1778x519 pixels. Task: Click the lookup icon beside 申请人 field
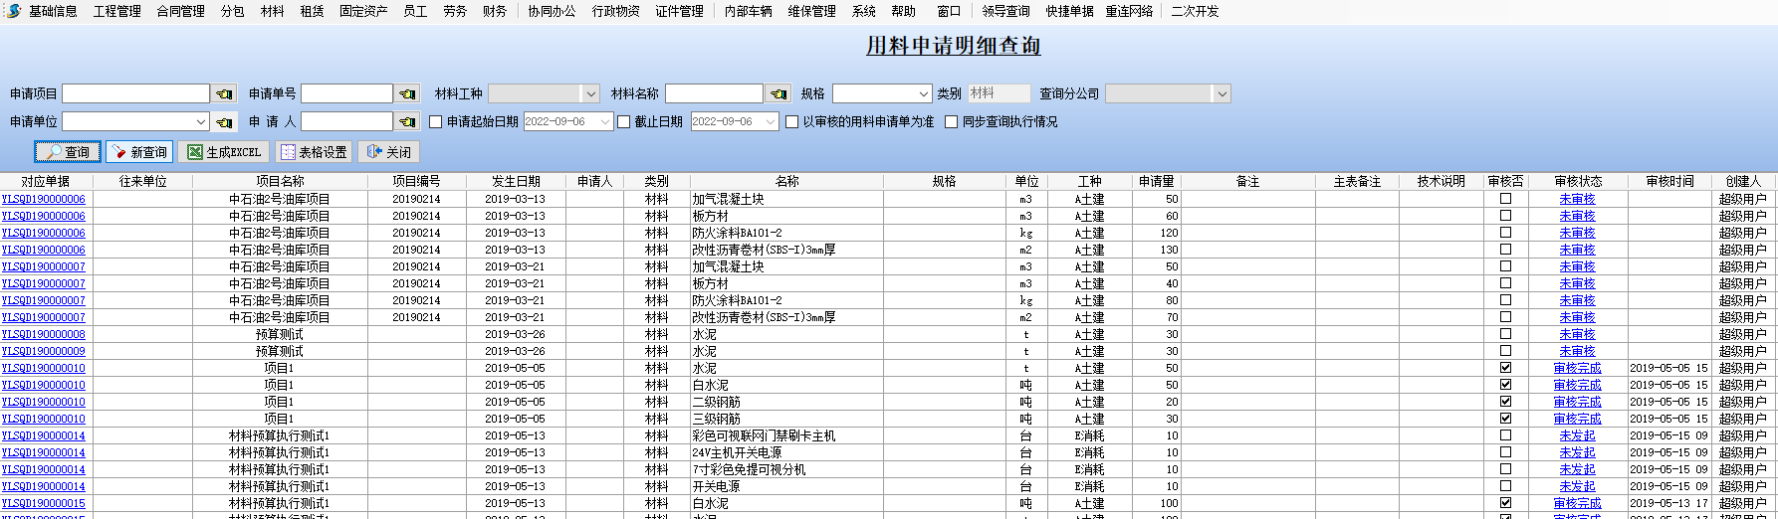[407, 122]
